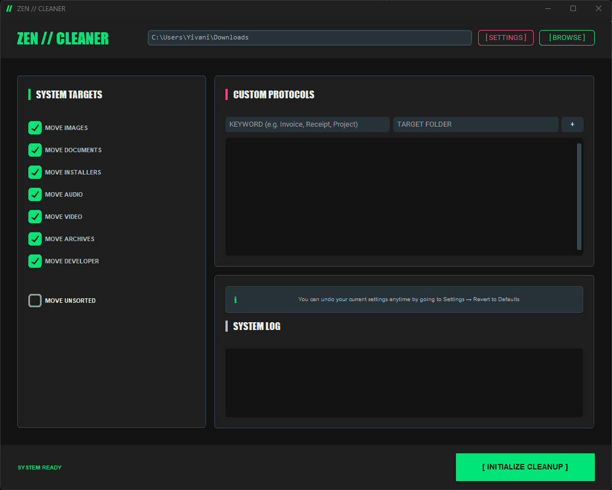
Task: Click the custom protocols list scrollbar
Action: tap(579, 197)
